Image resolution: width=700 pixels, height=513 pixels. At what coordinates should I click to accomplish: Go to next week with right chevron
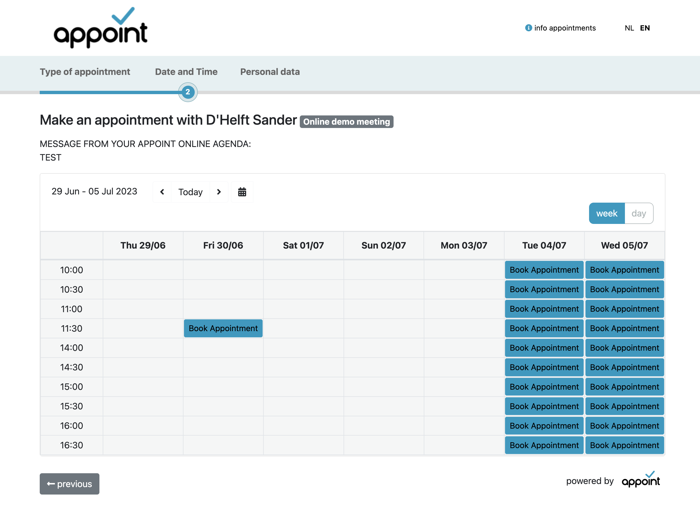point(219,192)
